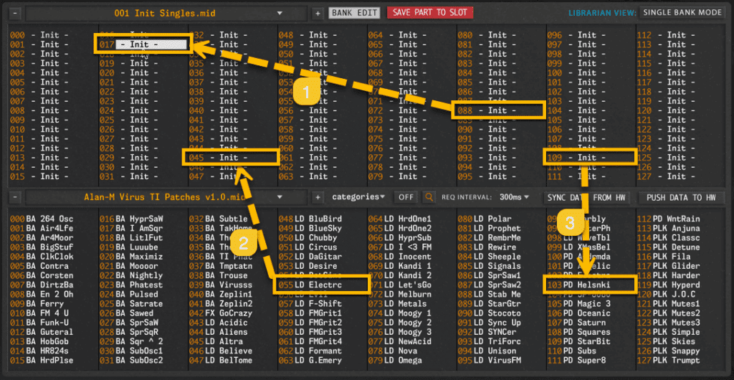Select patch 103 PD Helsnki
Image resolution: width=734 pixels, height=380 pixels.
[578, 285]
